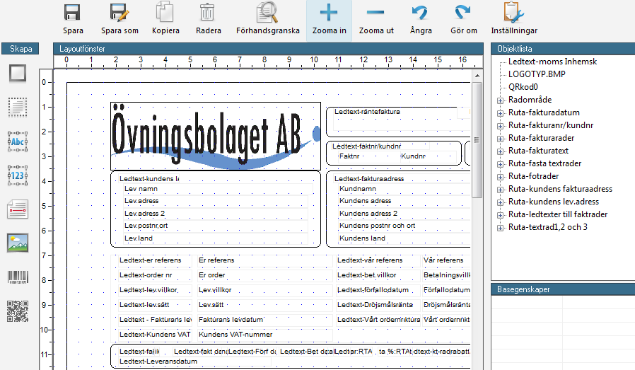Select the picture insert tool
The width and height of the screenshot is (635, 370).
[x=18, y=243]
